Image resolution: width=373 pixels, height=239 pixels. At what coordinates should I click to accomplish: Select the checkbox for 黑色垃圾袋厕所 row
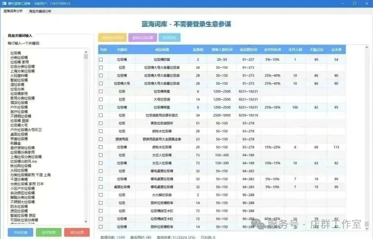click(x=101, y=123)
